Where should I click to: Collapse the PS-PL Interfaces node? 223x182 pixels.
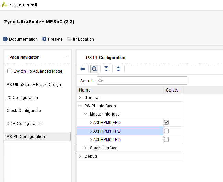tap(80, 106)
